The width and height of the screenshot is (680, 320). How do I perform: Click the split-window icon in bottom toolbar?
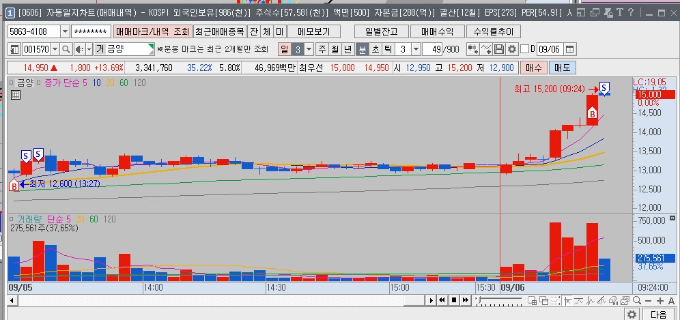tap(532, 300)
